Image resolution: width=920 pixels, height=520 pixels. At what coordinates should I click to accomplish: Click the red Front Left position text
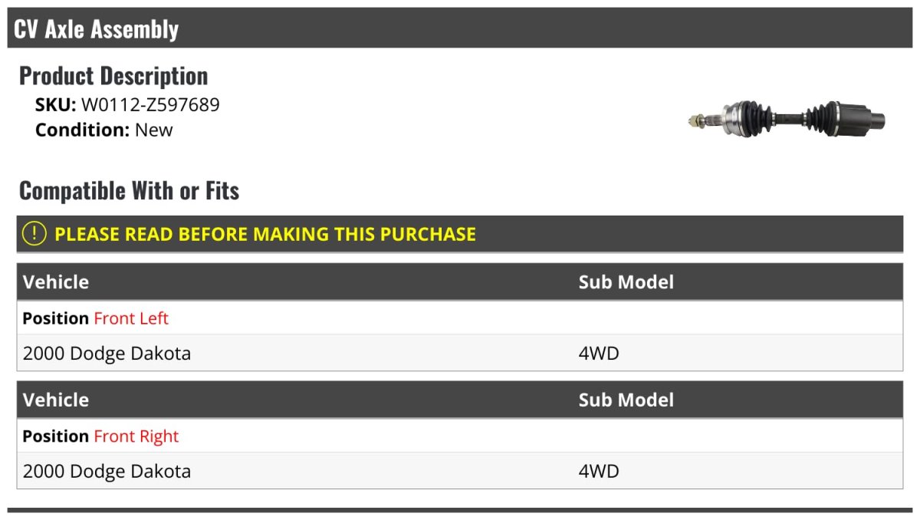tap(131, 318)
